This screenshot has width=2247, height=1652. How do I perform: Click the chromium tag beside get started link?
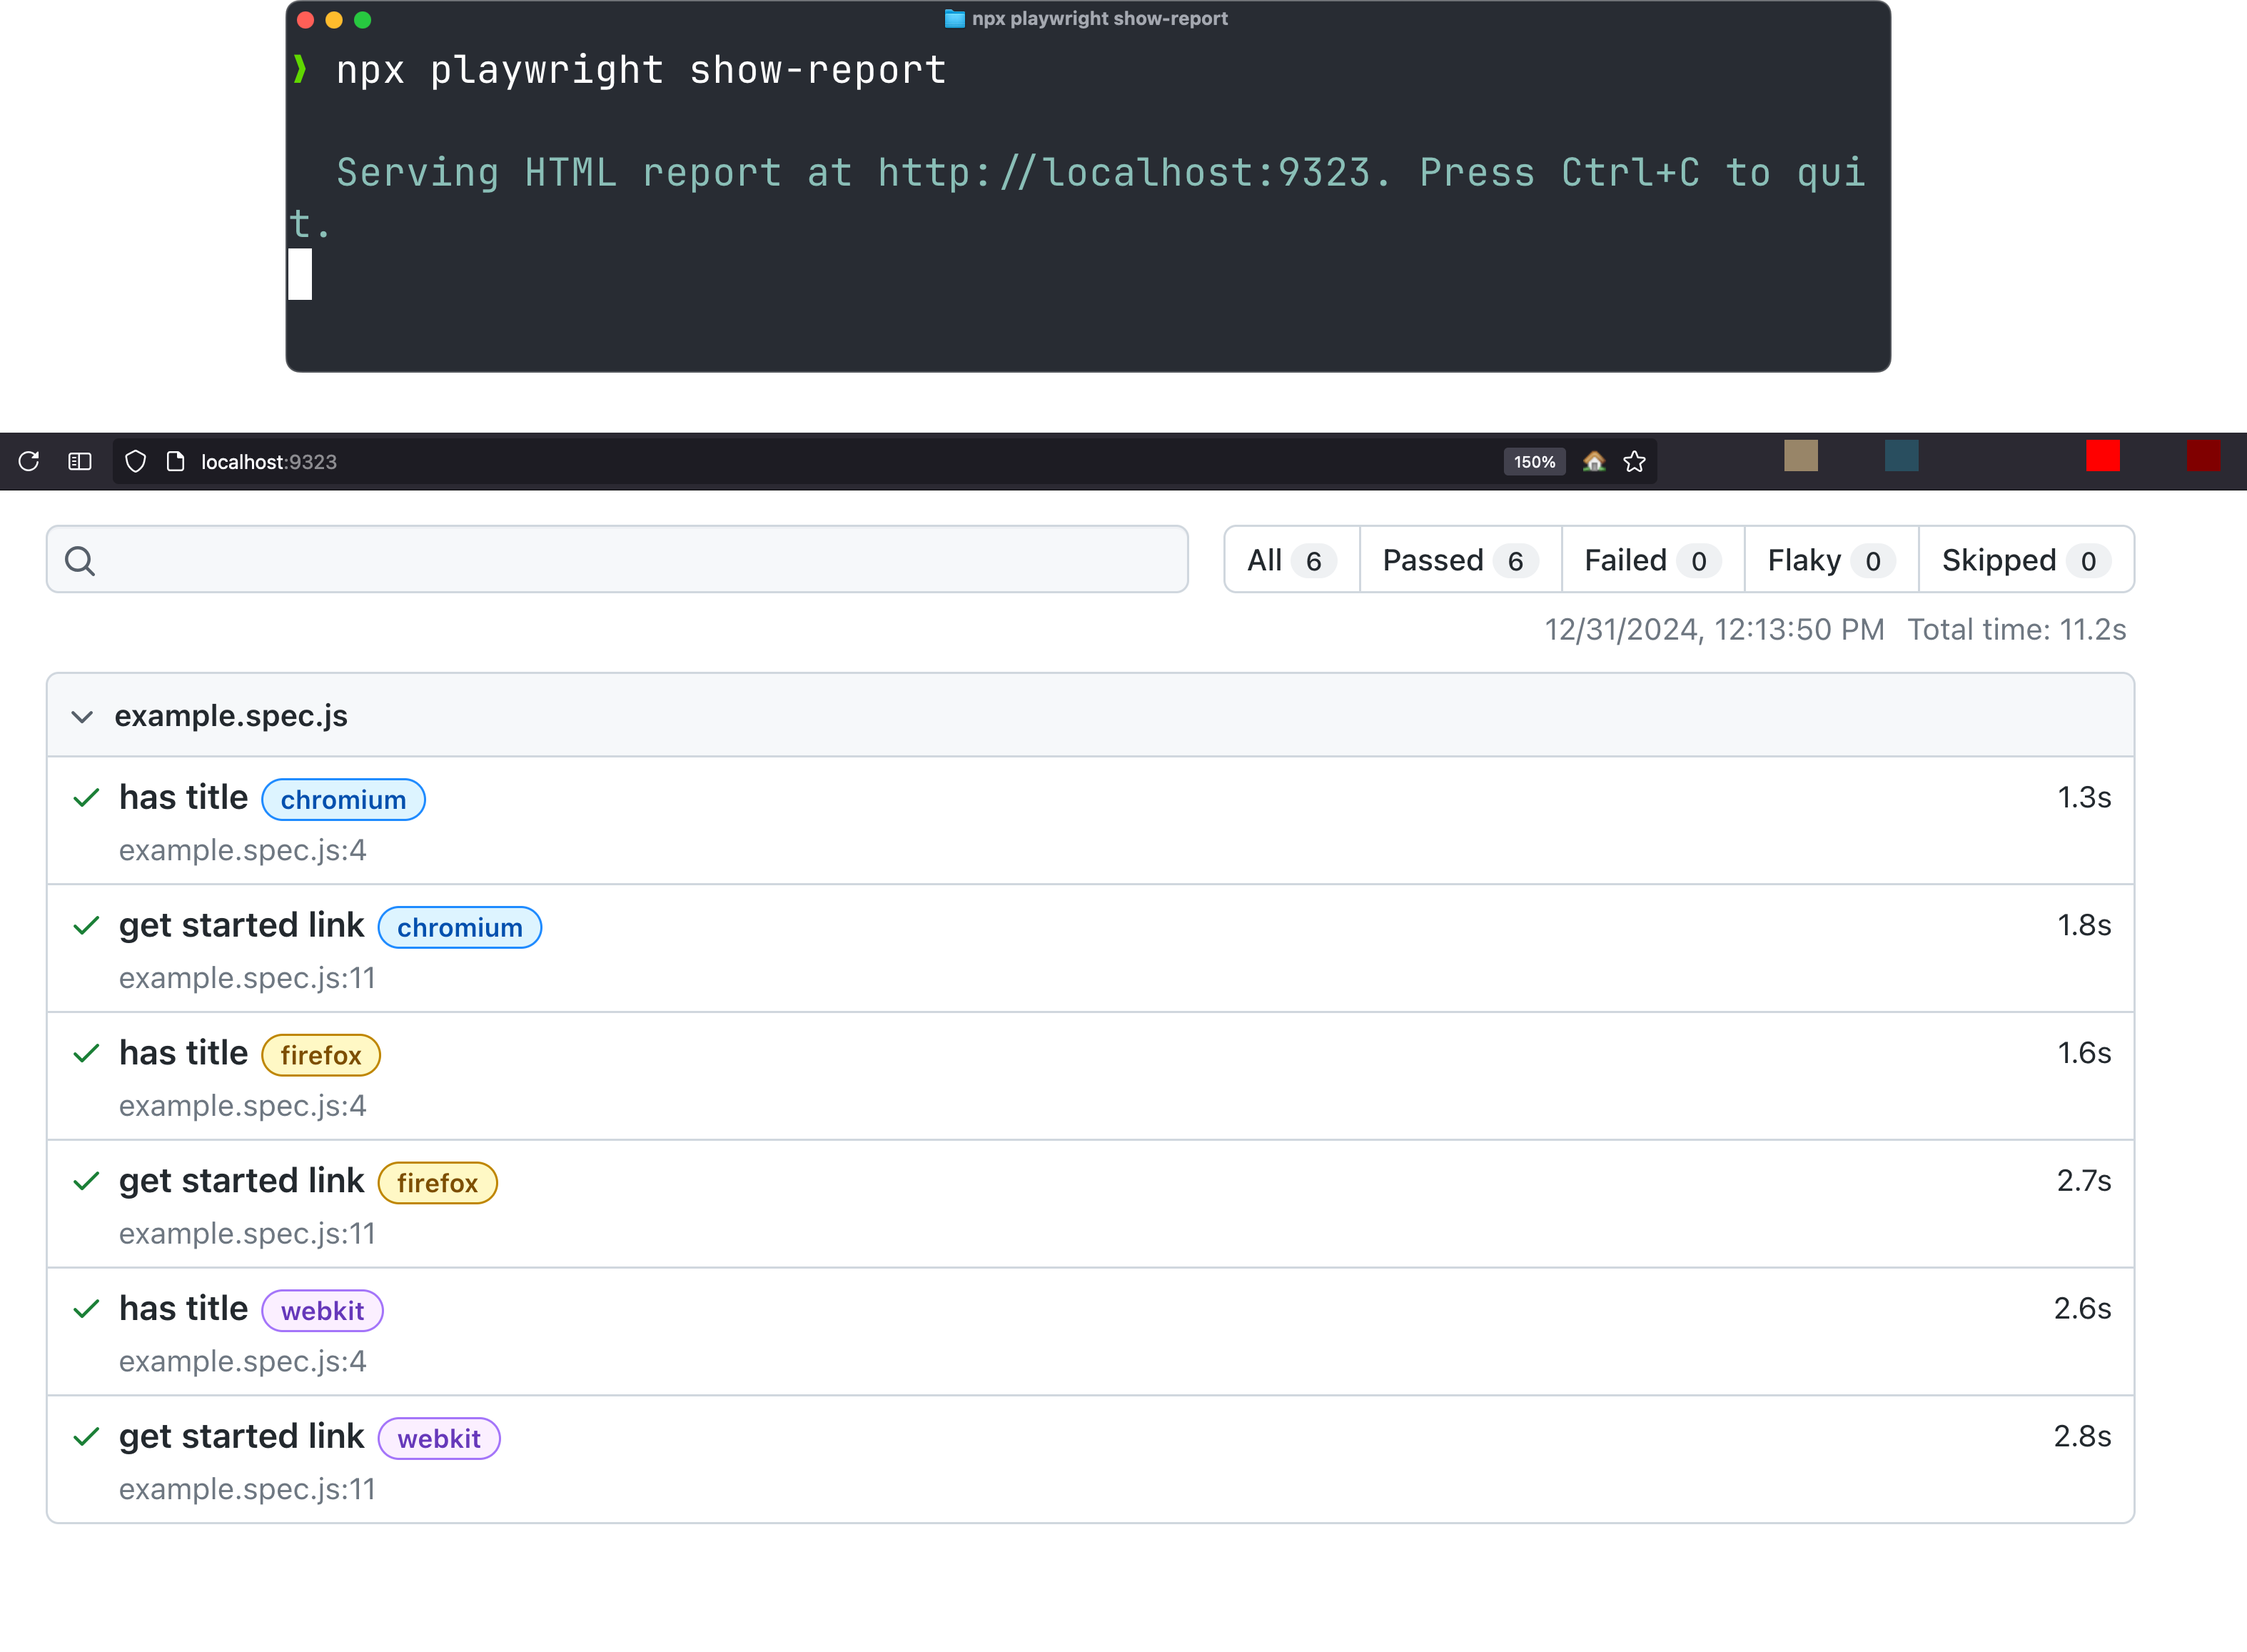[x=460, y=927]
